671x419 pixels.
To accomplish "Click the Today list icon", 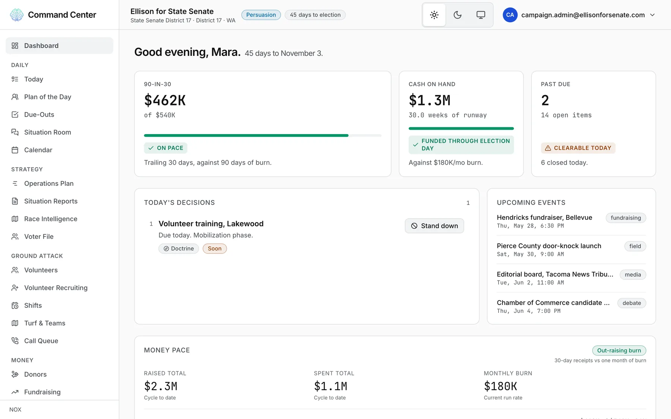I will pyautogui.click(x=15, y=79).
